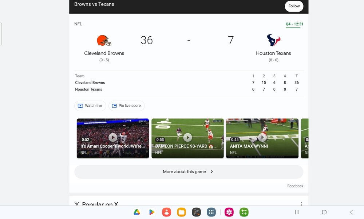Open recent apps with three-bar button
The width and height of the screenshot is (364, 219).
(x=297, y=212)
